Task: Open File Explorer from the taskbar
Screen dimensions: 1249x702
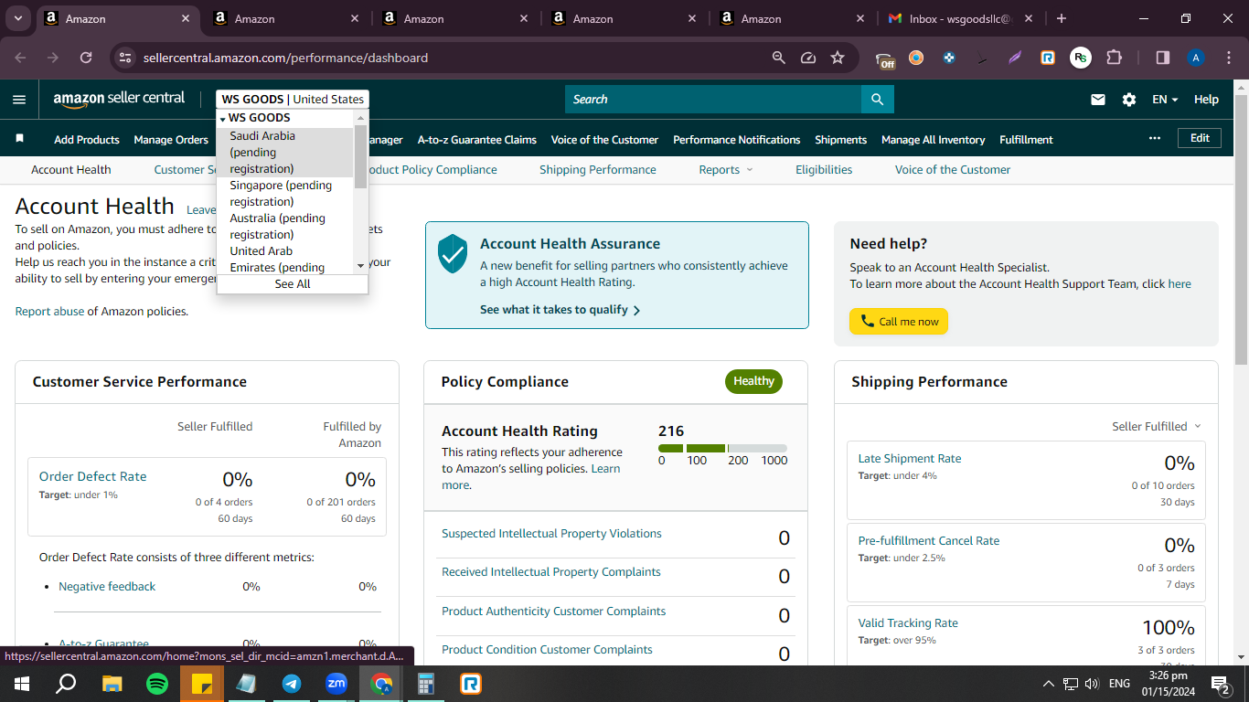Action: pyautogui.click(x=112, y=684)
